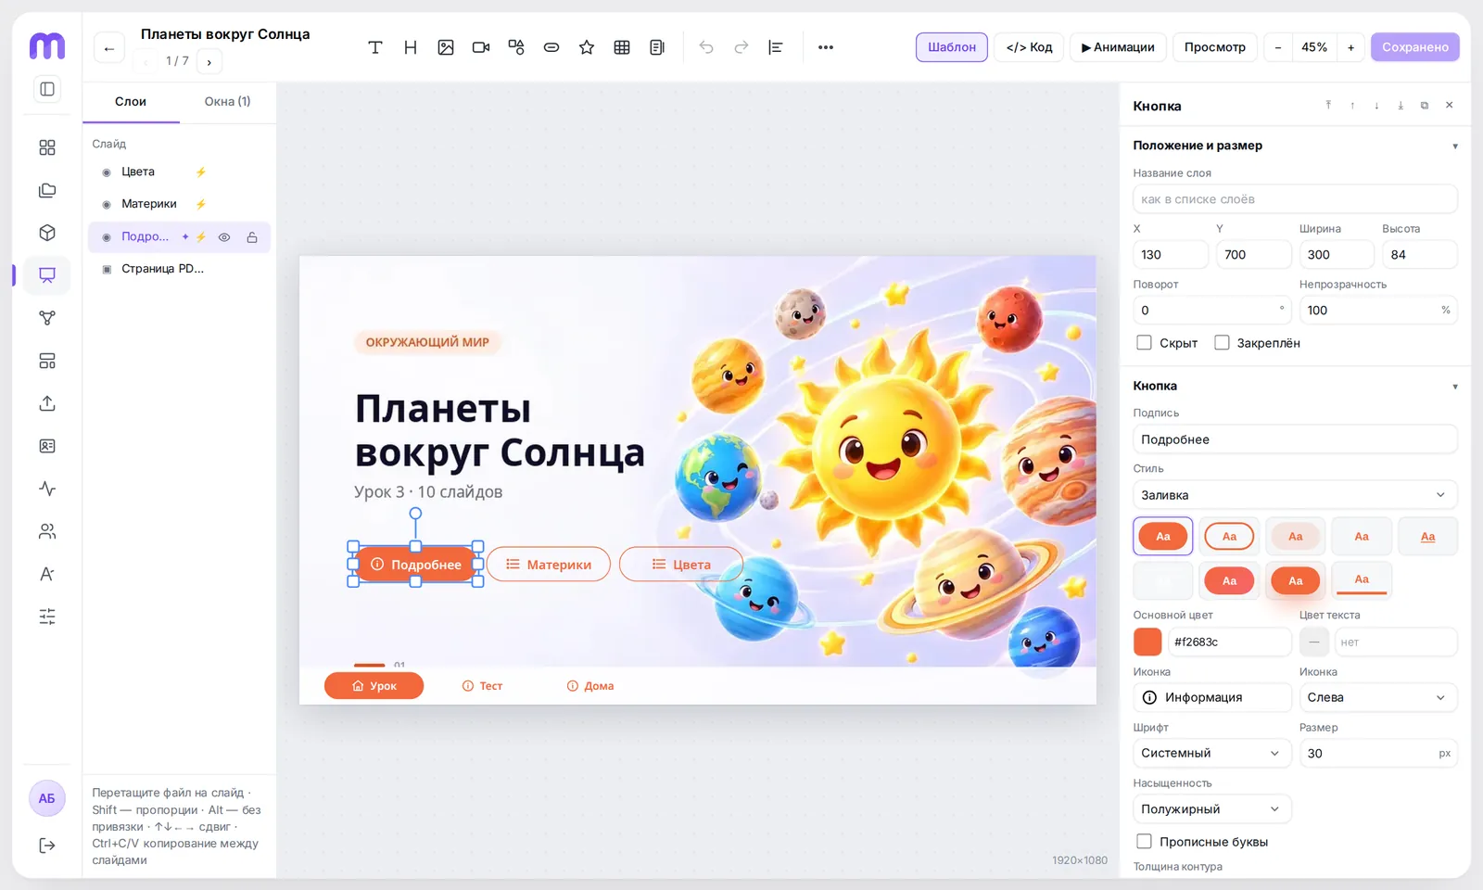This screenshot has height=890, width=1483.
Task: Open the Шрифт dropdown Системный
Action: [x=1212, y=753]
